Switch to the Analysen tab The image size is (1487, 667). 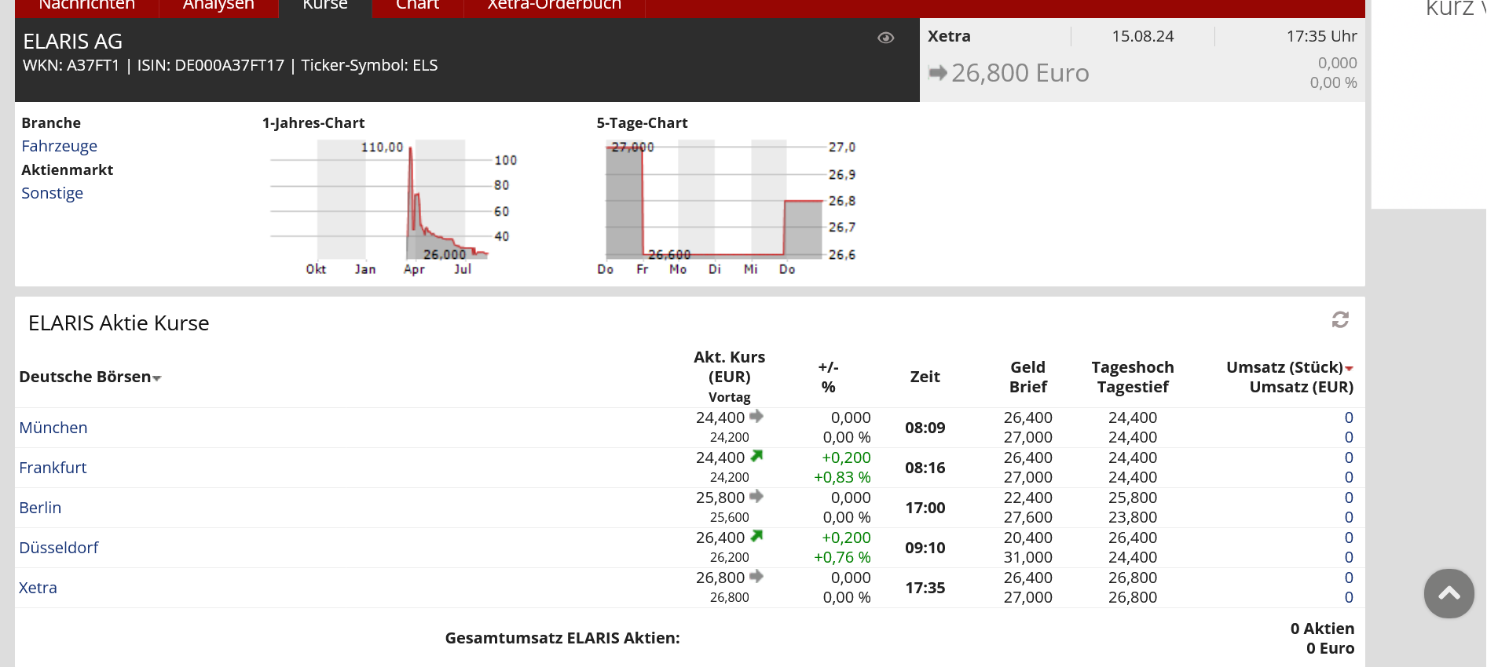point(218,5)
